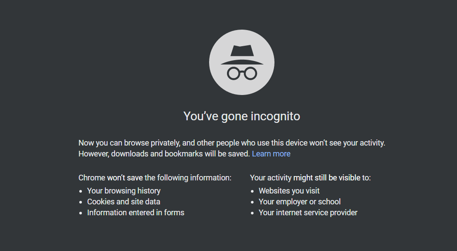The image size is (457, 251).
Task: Open the Learn more link
Action: point(271,154)
